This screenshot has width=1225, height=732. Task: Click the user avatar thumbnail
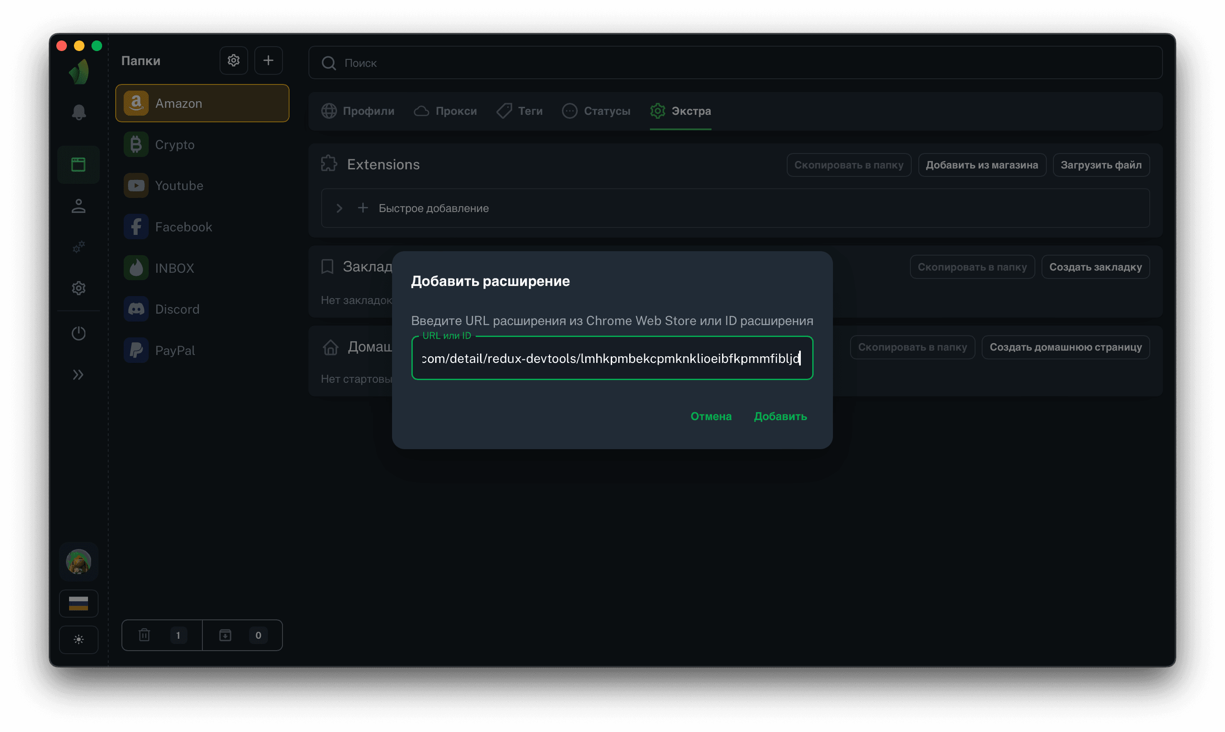pos(78,562)
